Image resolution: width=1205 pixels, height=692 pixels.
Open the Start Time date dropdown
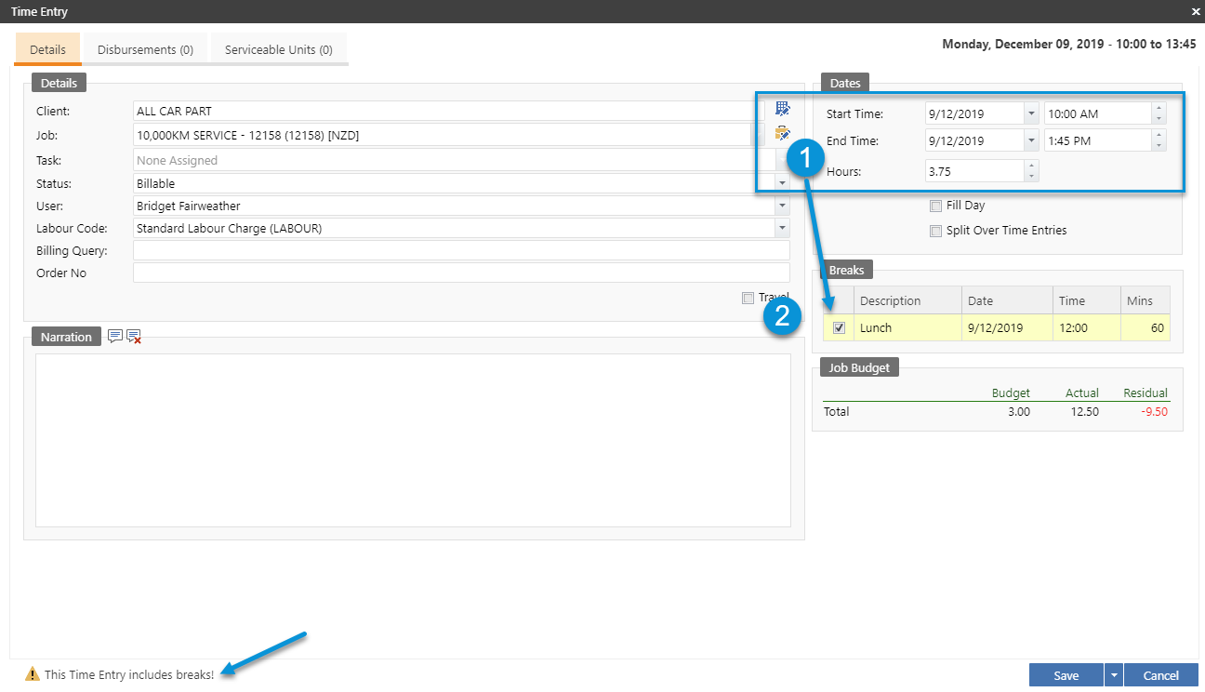pyautogui.click(x=1030, y=113)
